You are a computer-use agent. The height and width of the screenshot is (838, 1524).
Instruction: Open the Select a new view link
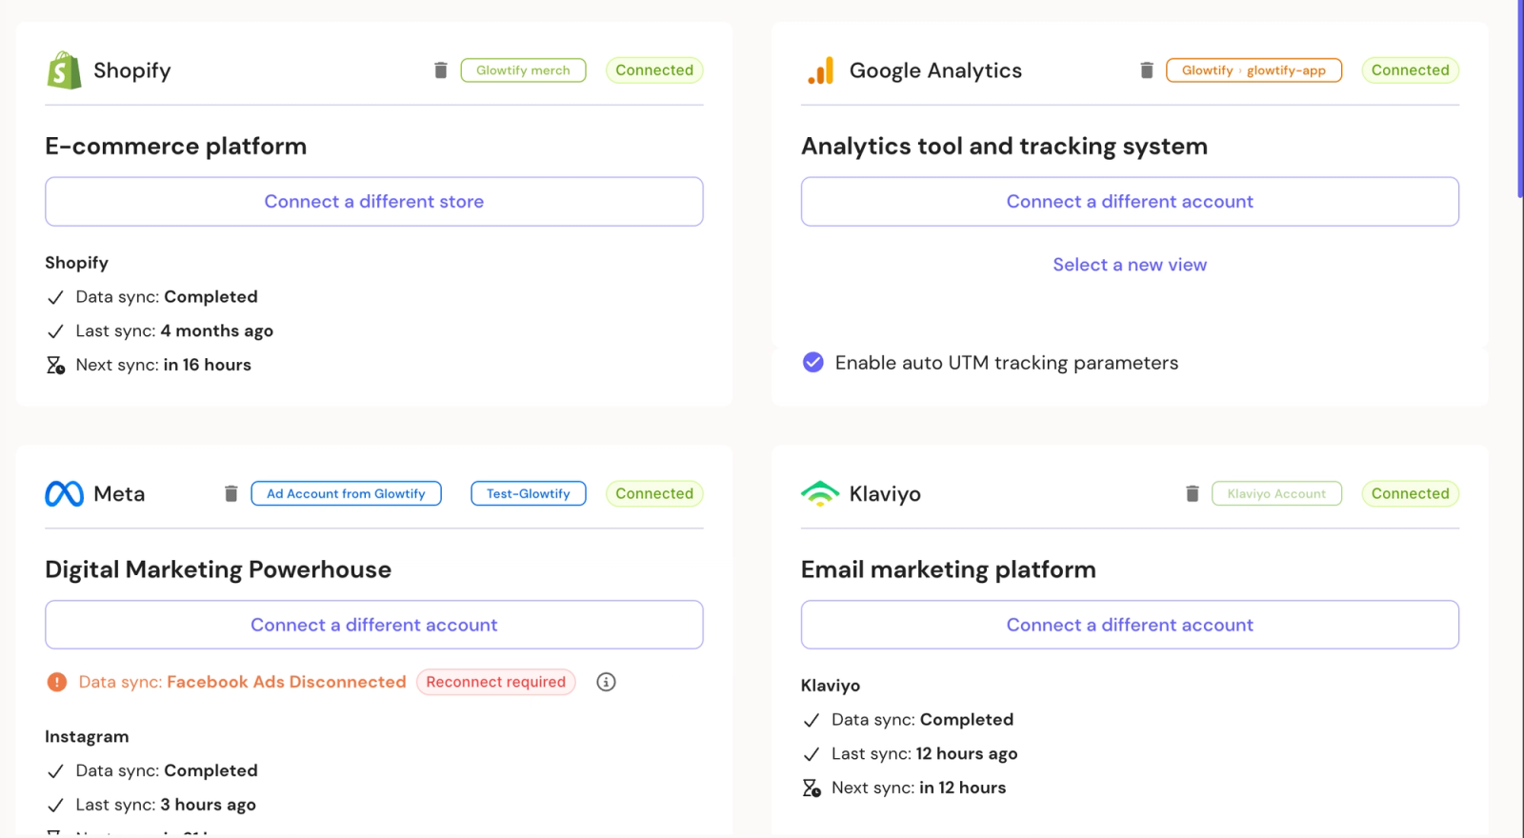click(x=1130, y=265)
